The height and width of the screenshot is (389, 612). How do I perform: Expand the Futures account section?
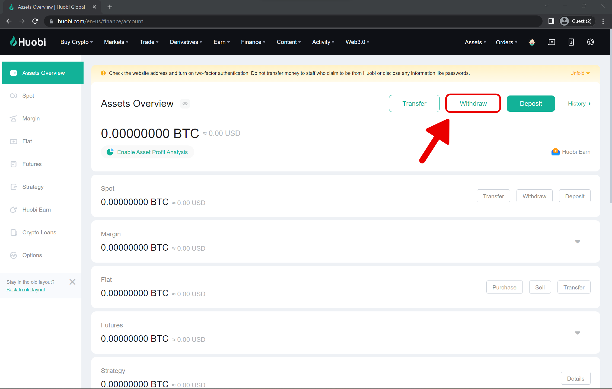point(577,333)
